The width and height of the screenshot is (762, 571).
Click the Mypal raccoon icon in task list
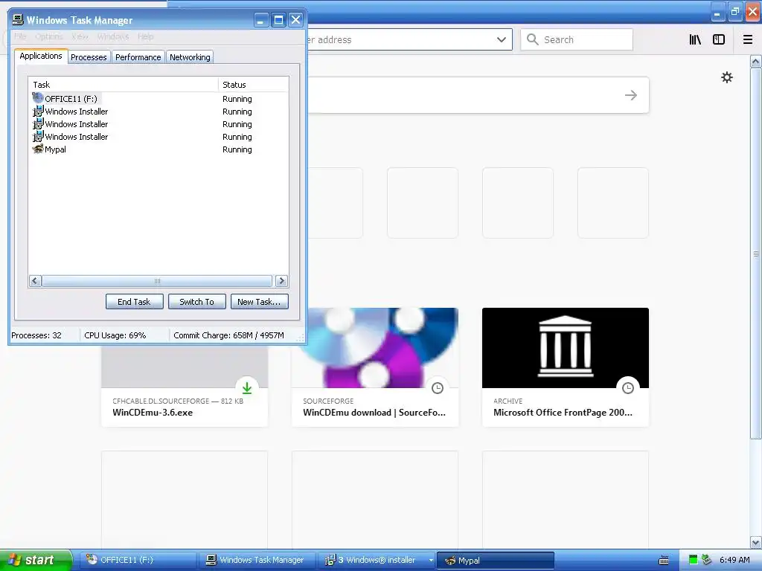(38, 149)
